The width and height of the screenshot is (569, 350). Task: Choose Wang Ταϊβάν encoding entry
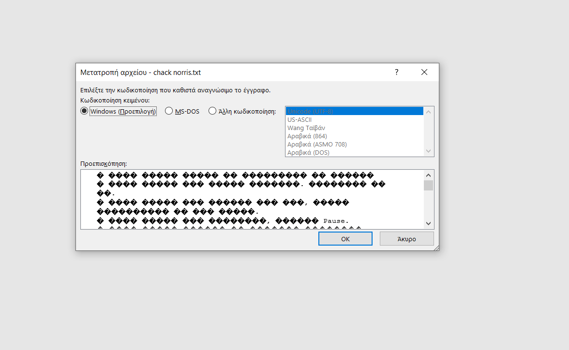point(354,128)
